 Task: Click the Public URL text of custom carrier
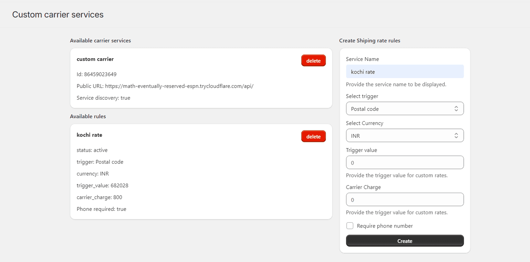pyautogui.click(x=165, y=86)
